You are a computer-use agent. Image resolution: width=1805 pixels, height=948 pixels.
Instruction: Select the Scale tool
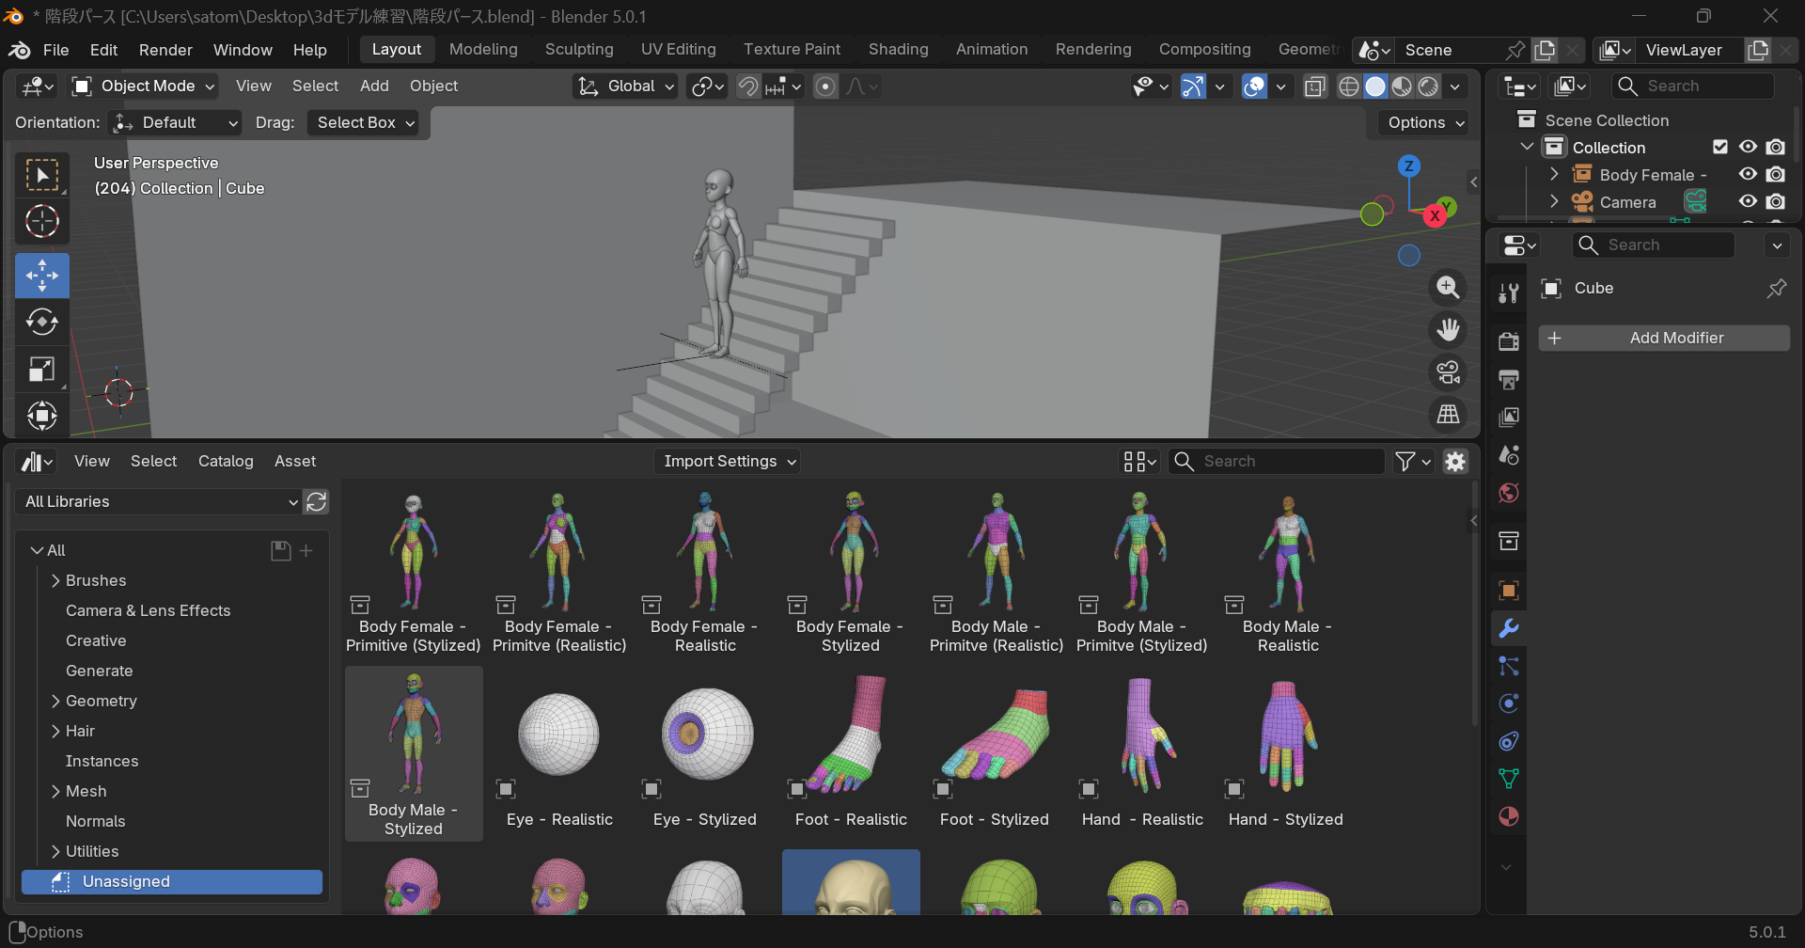tap(42, 369)
